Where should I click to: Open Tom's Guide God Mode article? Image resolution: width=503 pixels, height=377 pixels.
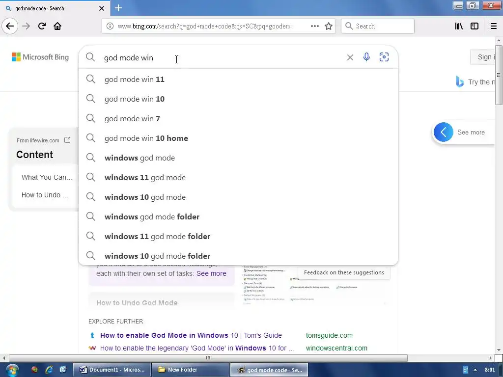click(x=191, y=335)
